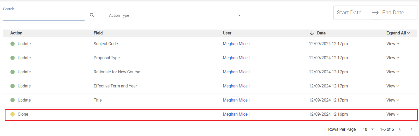Click the Proposal Type field cell
Viewport: 419px width, 136px height.
(x=107, y=58)
